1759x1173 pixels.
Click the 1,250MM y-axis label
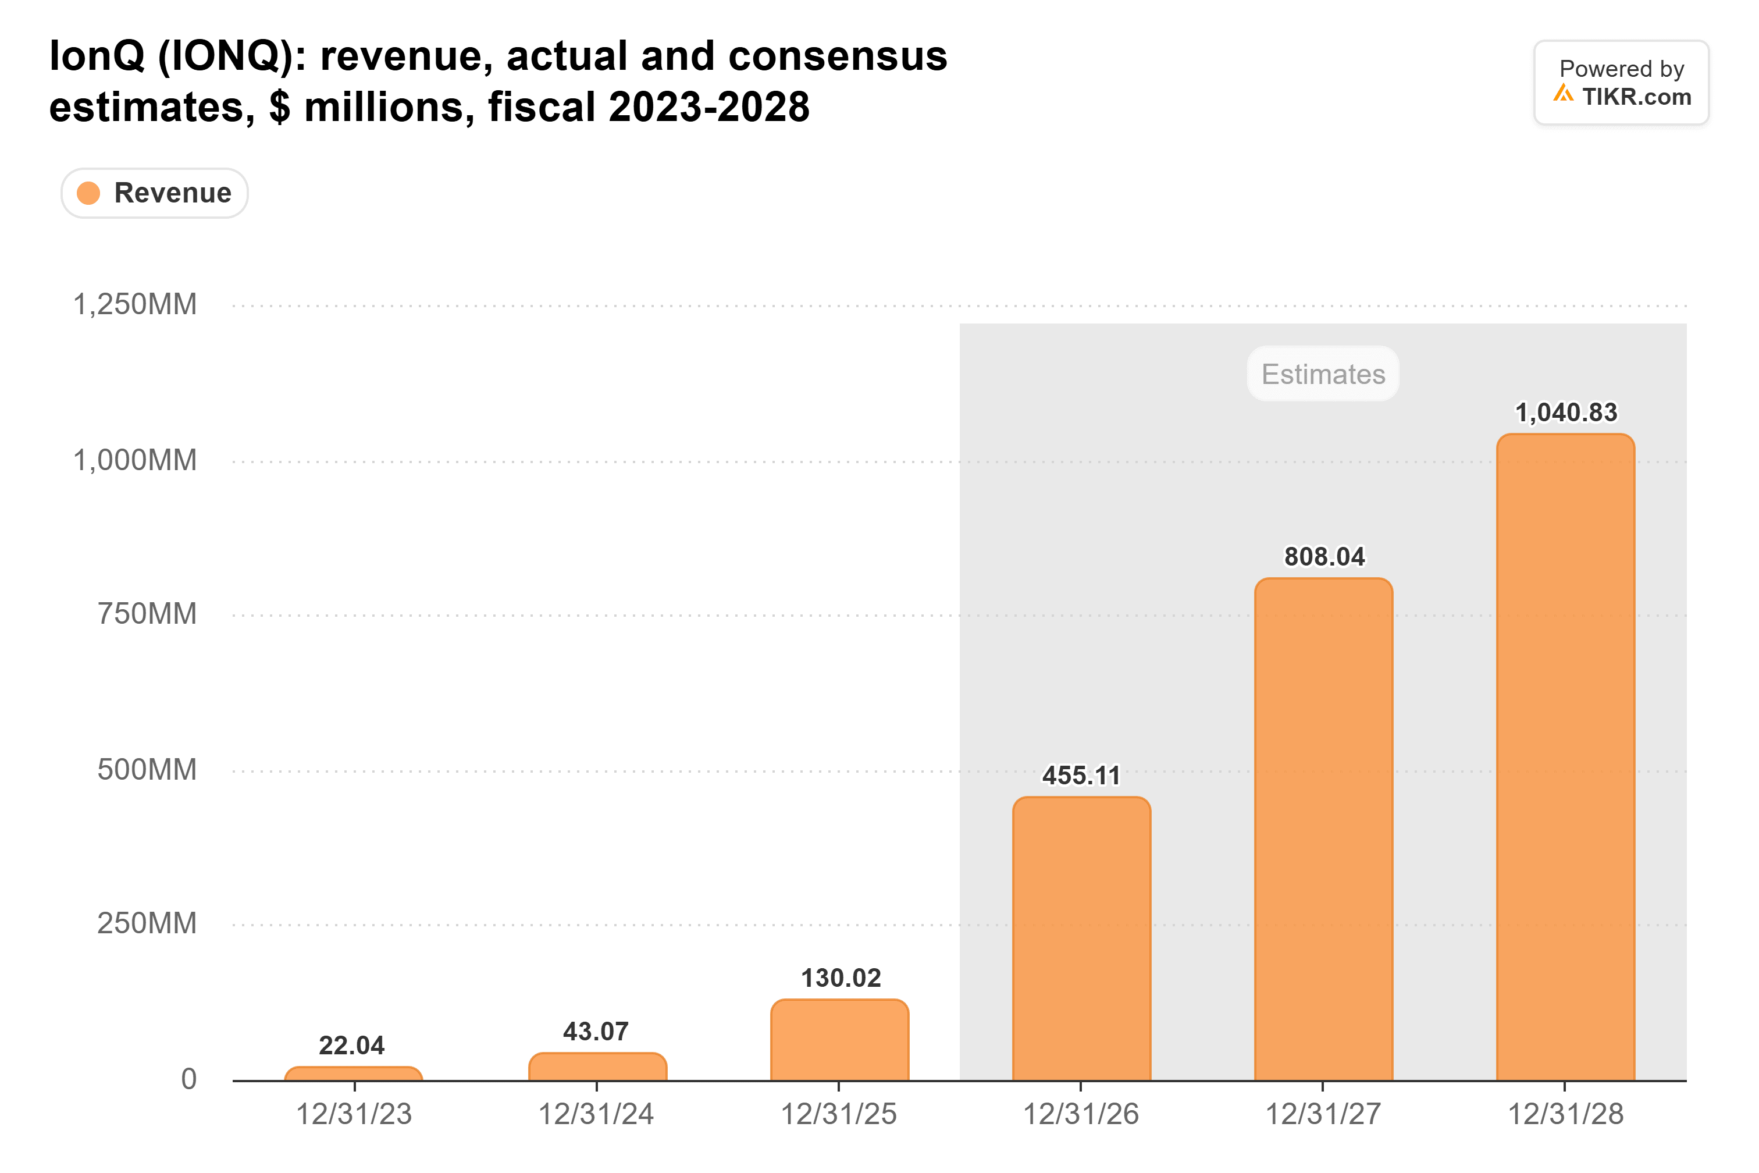(136, 304)
